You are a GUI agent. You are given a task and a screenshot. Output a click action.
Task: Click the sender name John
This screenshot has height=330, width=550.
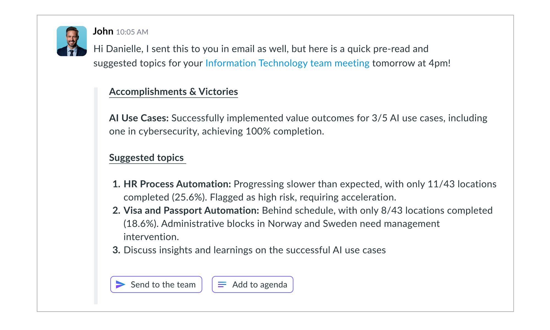click(103, 31)
